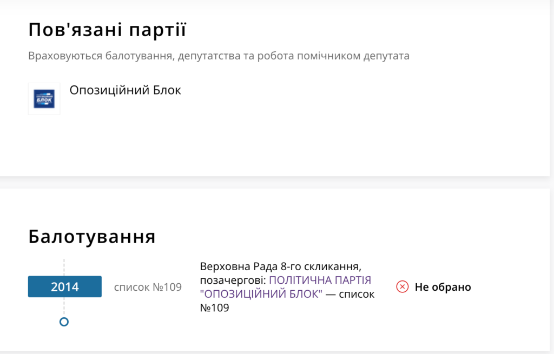Open the "Опозиційний Блок" party name

tap(125, 90)
